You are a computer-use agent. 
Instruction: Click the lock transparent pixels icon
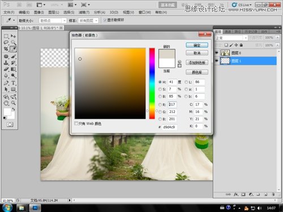click(226, 45)
